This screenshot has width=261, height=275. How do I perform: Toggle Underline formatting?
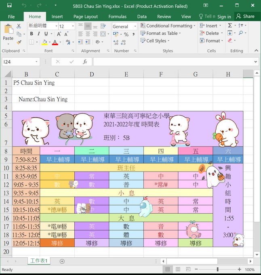[46, 34]
